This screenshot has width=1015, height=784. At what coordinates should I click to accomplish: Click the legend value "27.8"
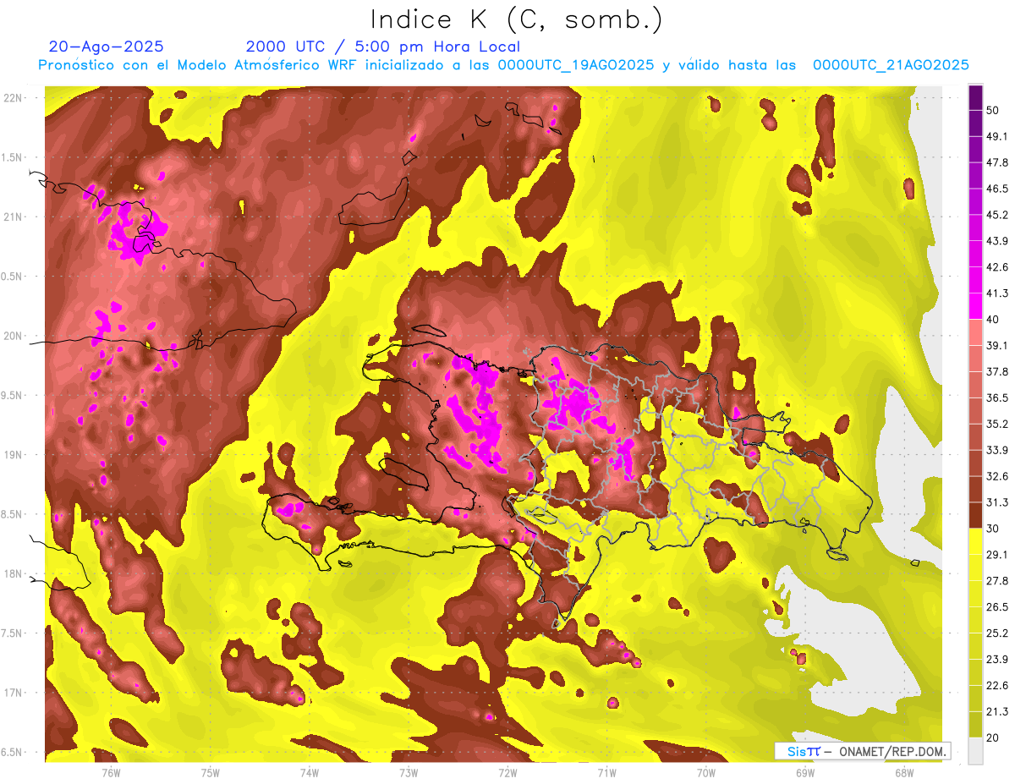tap(997, 581)
